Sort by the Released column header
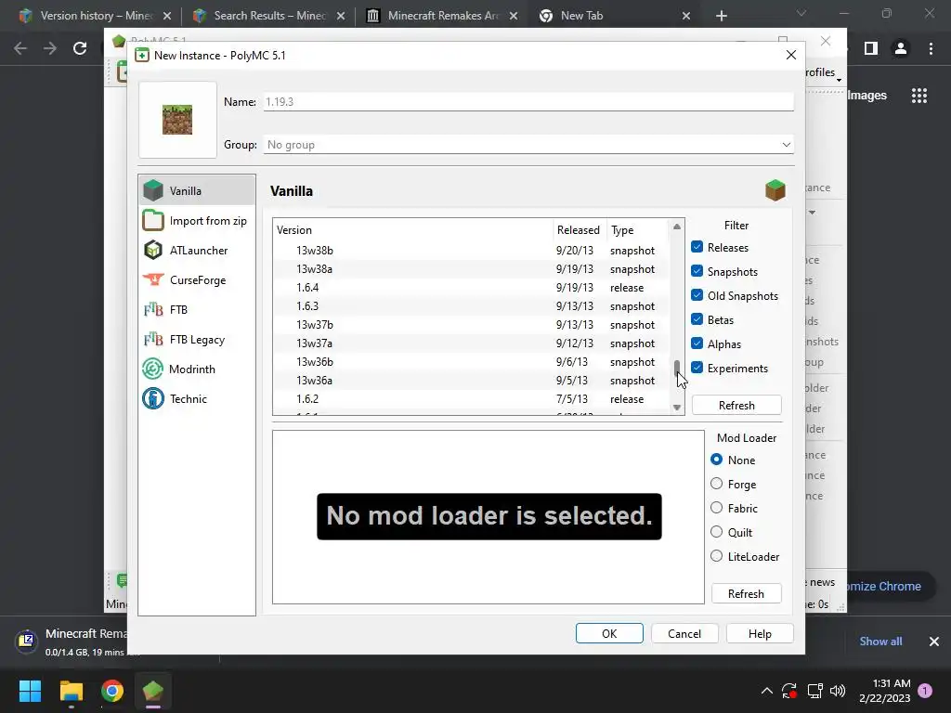This screenshot has height=713, width=951. pyautogui.click(x=579, y=230)
